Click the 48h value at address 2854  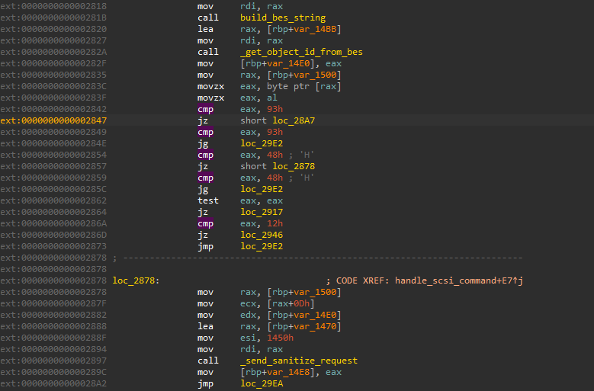(x=275, y=155)
